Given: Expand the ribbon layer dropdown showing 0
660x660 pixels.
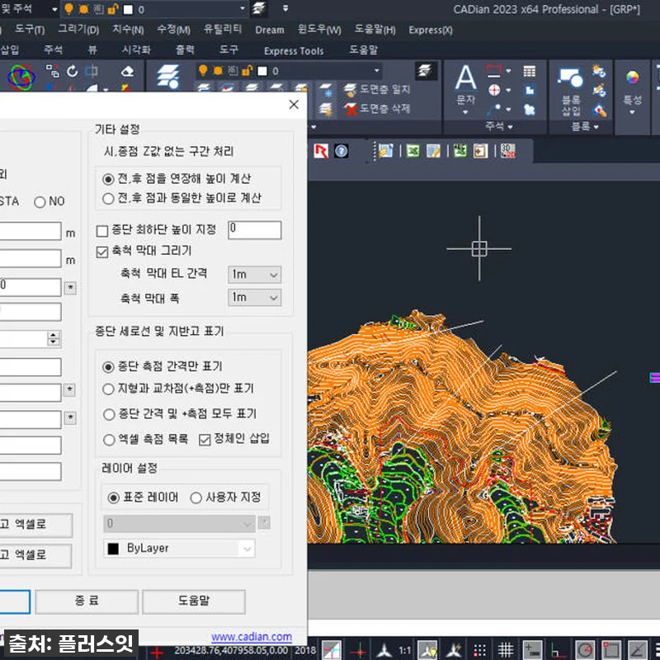Looking at the screenshot, I should pos(376,71).
